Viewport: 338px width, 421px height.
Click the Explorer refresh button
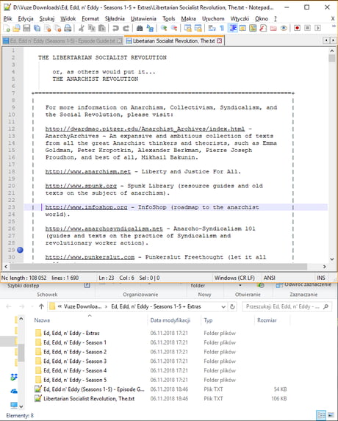coord(232,306)
